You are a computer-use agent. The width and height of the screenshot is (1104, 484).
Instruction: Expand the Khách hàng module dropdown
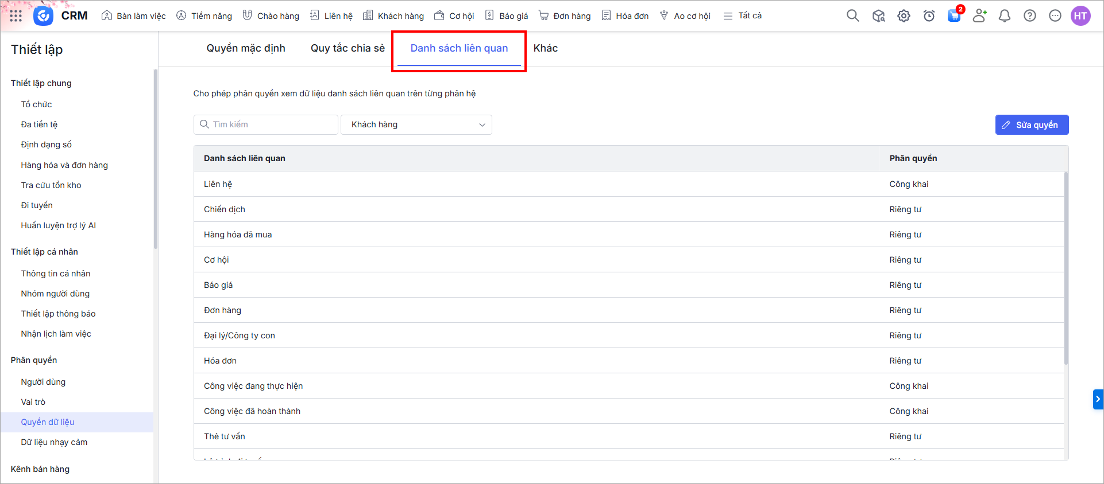coord(416,124)
